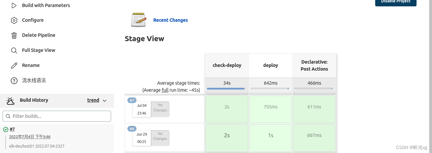Screen dimensions: 432x153
Task: Click the Configure gear icon
Action: pos(14,20)
